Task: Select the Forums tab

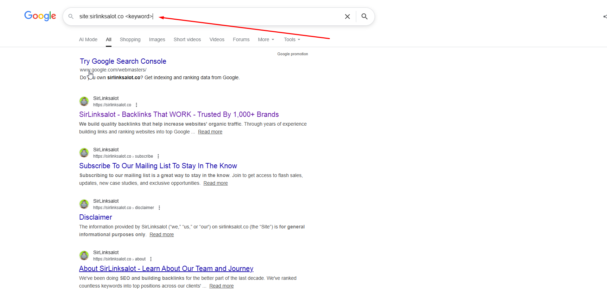Action: click(x=241, y=39)
